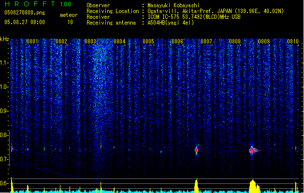Image resolution: width=304 pixels, height=193 pixels.
Task: Click the Receiving Location value text
Action: pos(216,11)
